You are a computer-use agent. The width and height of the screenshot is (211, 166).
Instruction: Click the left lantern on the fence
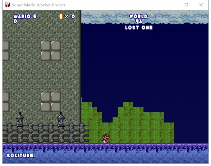tap(20, 119)
